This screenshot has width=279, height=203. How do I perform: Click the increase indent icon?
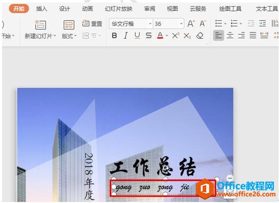[x=263, y=23]
